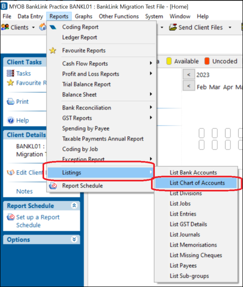243x287 pixels.
Task: Collapse the Report Schedule panel chevron
Action: [74, 206]
